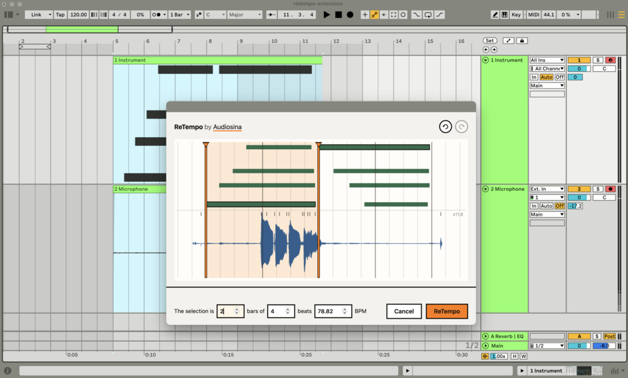This screenshot has width=628, height=378.
Task: Open the Audiosina link
Action: tap(227, 127)
